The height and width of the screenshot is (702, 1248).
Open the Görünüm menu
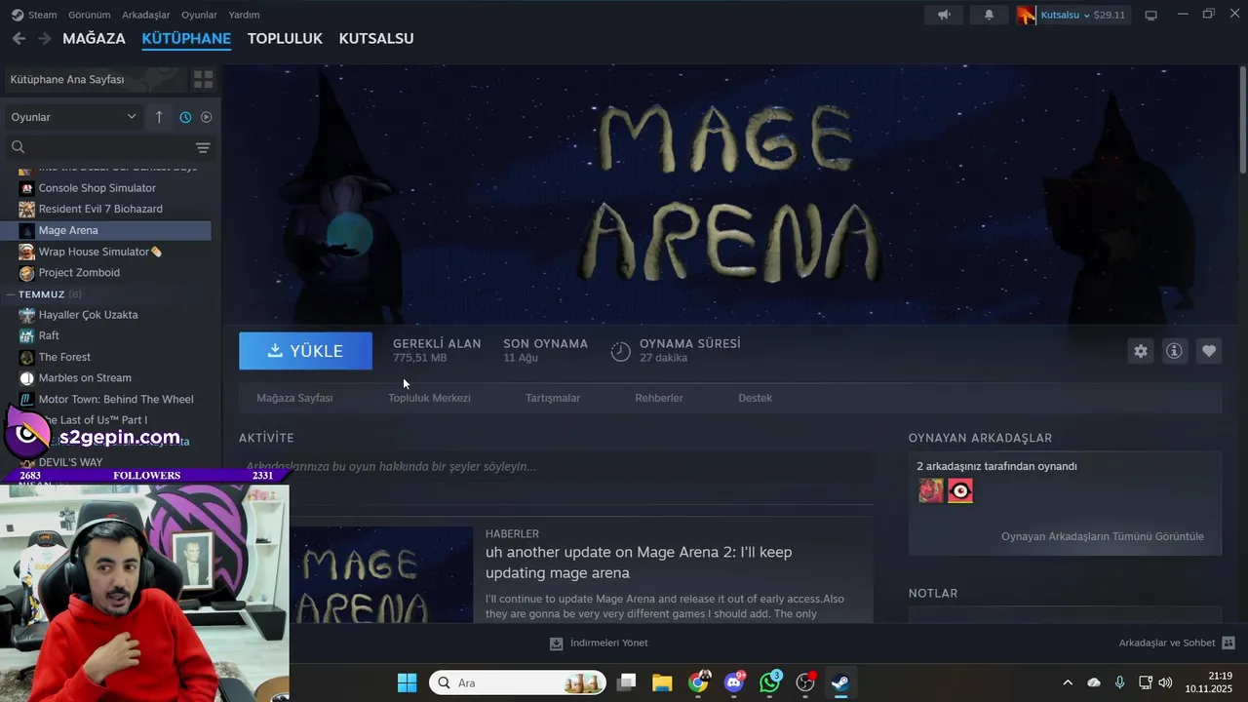pyautogui.click(x=89, y=15)
